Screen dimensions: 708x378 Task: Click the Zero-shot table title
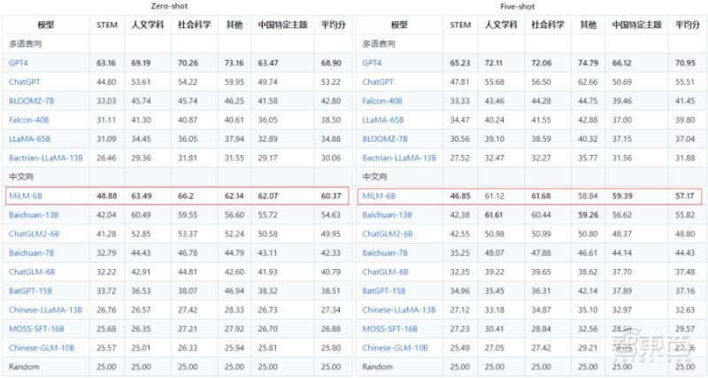click(169, 6)
